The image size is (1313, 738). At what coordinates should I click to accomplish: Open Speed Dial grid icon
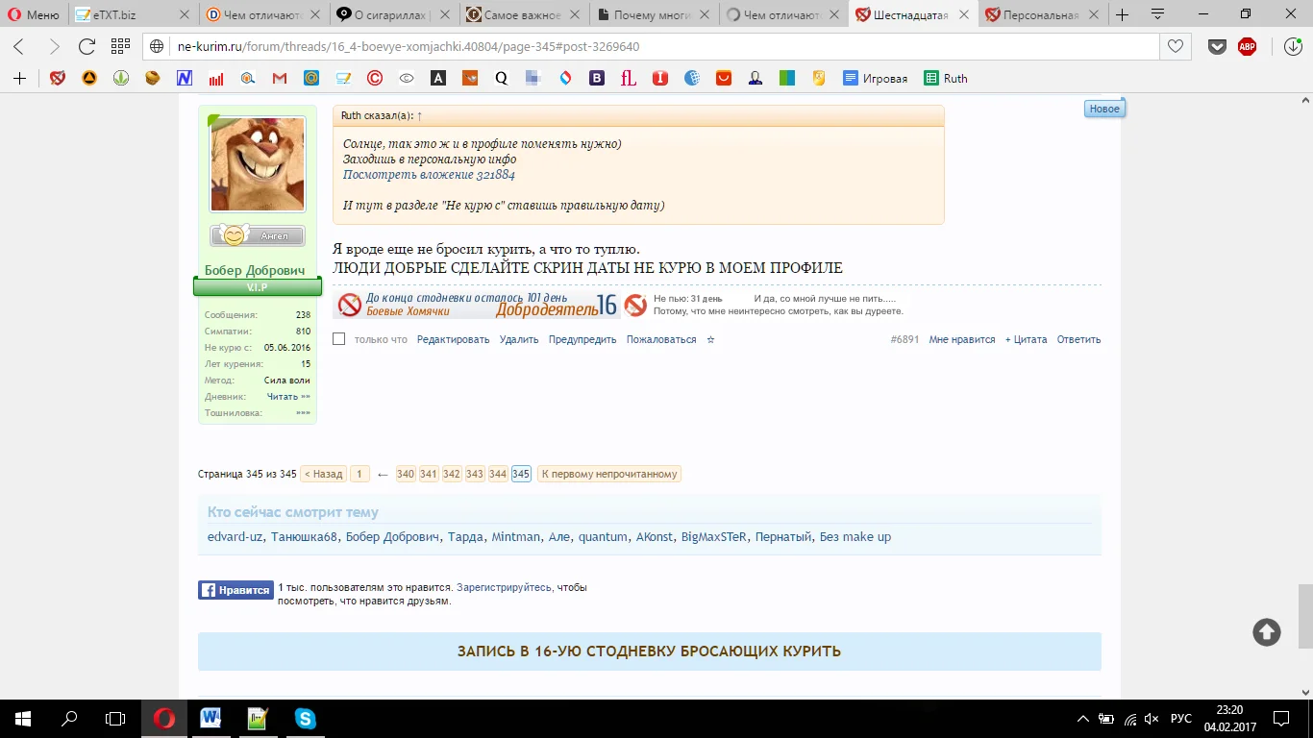pyautogui.click(x=120, y=46)
